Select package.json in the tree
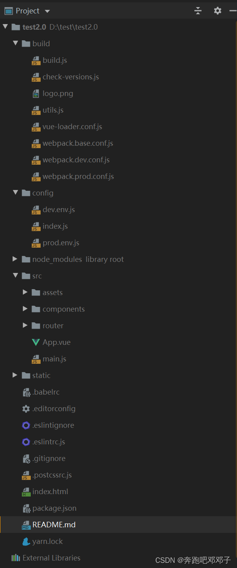This screenshot has width=237, height=568. [x=54, y=508]
